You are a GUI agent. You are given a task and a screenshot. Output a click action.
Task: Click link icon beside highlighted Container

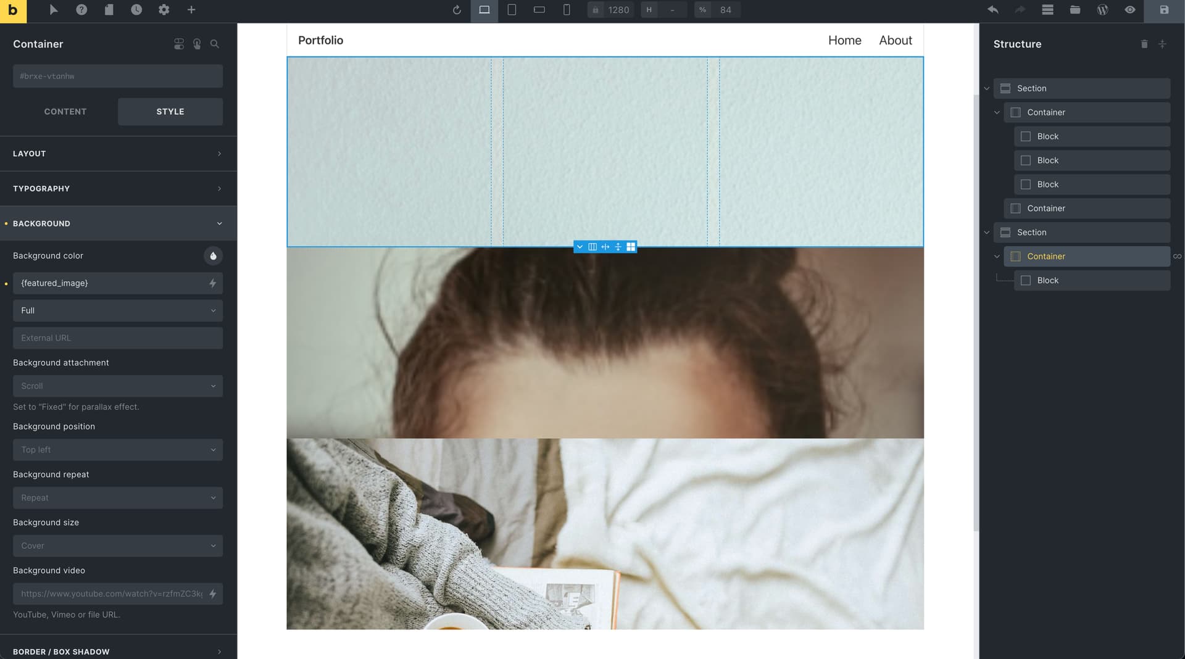pos(1177,257)
